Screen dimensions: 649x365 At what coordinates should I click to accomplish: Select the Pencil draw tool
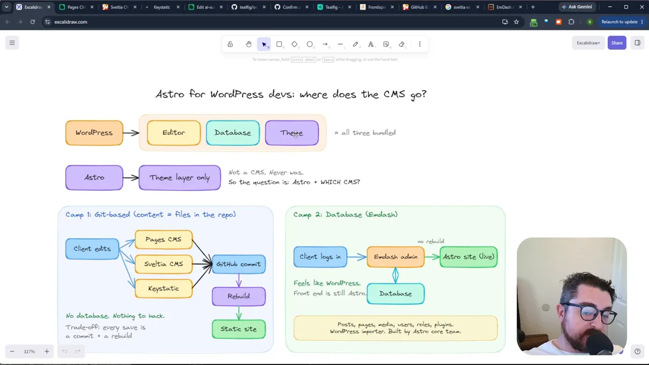click(x=355, y=44)
